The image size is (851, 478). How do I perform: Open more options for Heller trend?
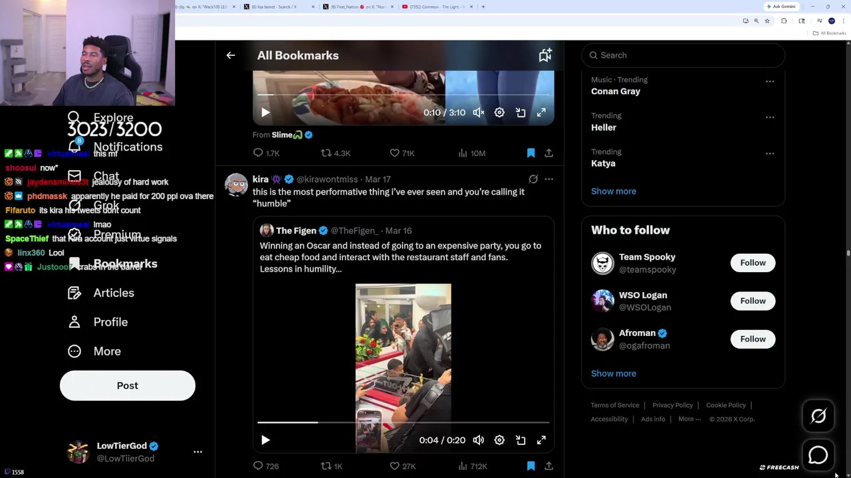[770, 118]
